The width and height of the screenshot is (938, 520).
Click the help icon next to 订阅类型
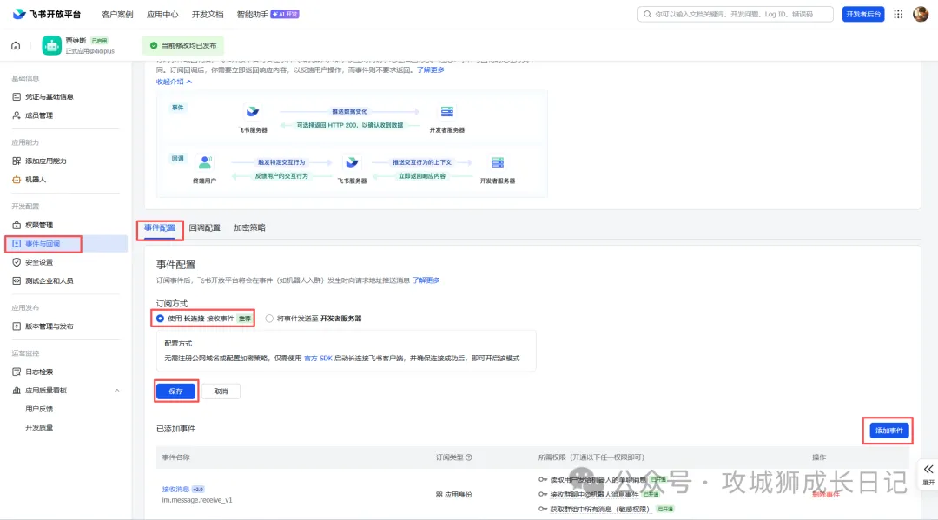tap(469, 457)
